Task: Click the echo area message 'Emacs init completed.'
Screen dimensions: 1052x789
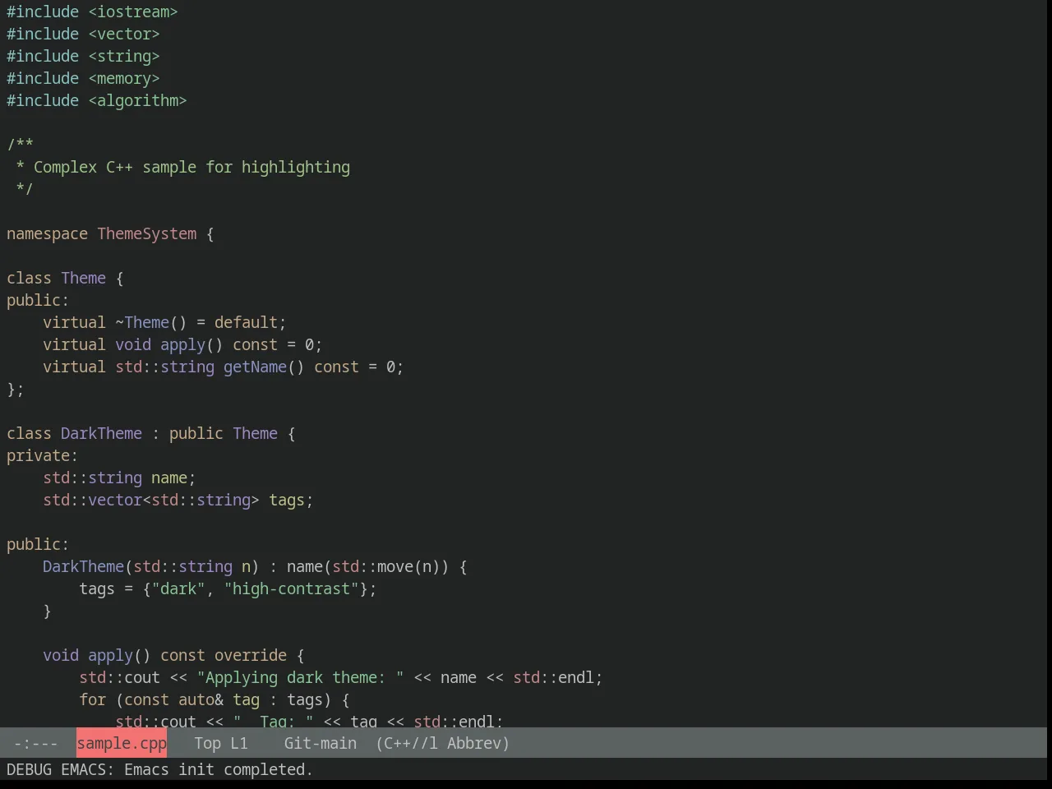Action: [x=219, y=769]
